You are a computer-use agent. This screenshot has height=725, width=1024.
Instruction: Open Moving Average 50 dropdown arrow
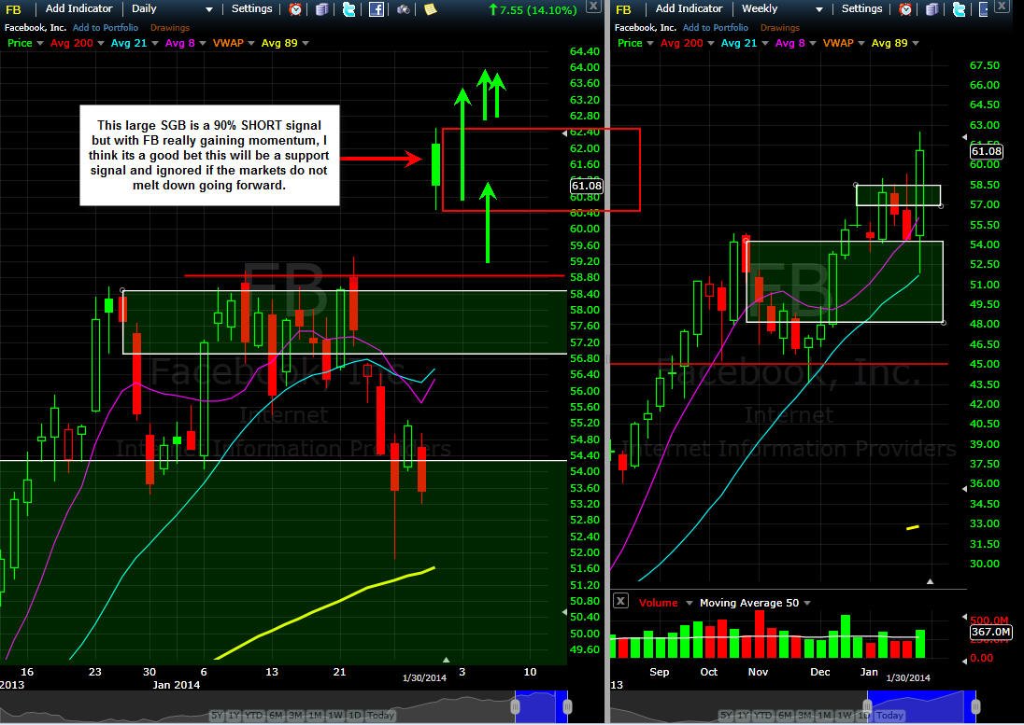tap(807, 603)
